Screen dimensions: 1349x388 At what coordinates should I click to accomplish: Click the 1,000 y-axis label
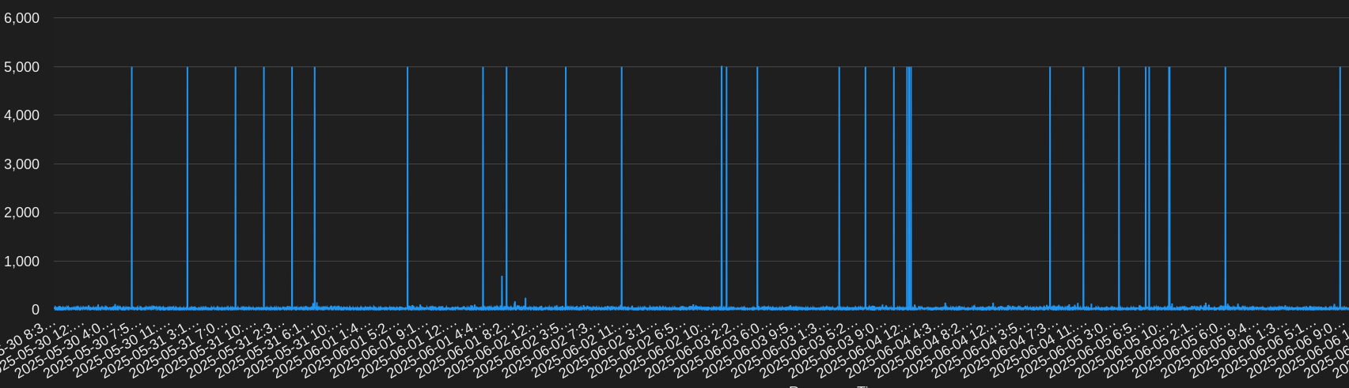click(22, 262)
